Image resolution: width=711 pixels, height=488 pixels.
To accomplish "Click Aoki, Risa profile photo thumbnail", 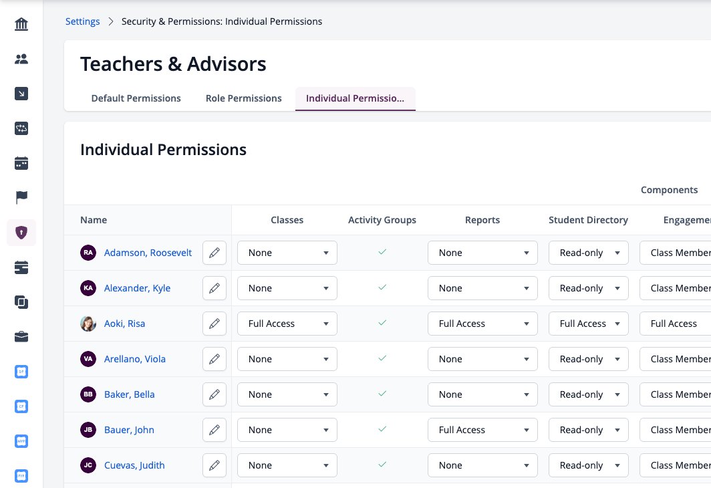I will (88, 324).
